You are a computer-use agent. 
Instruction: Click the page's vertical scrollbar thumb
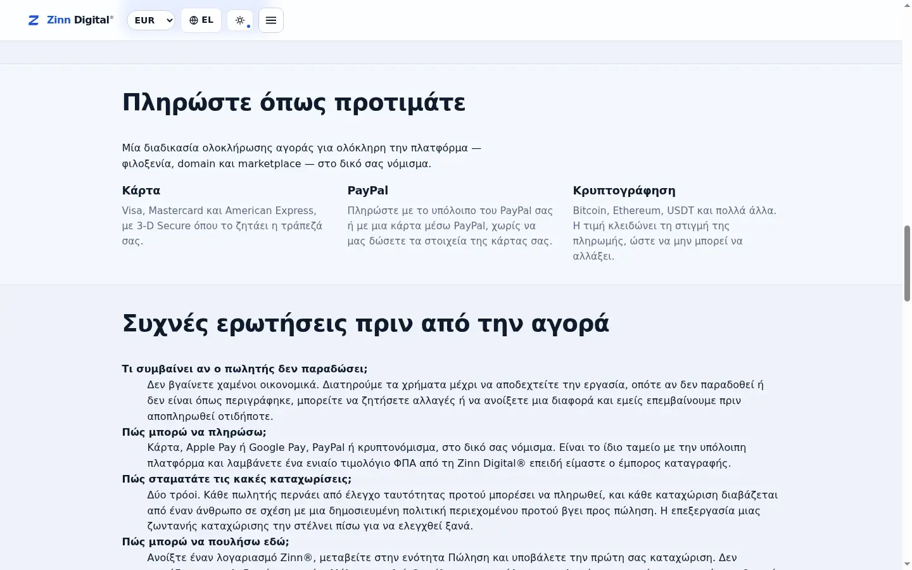tap(907, 263)
